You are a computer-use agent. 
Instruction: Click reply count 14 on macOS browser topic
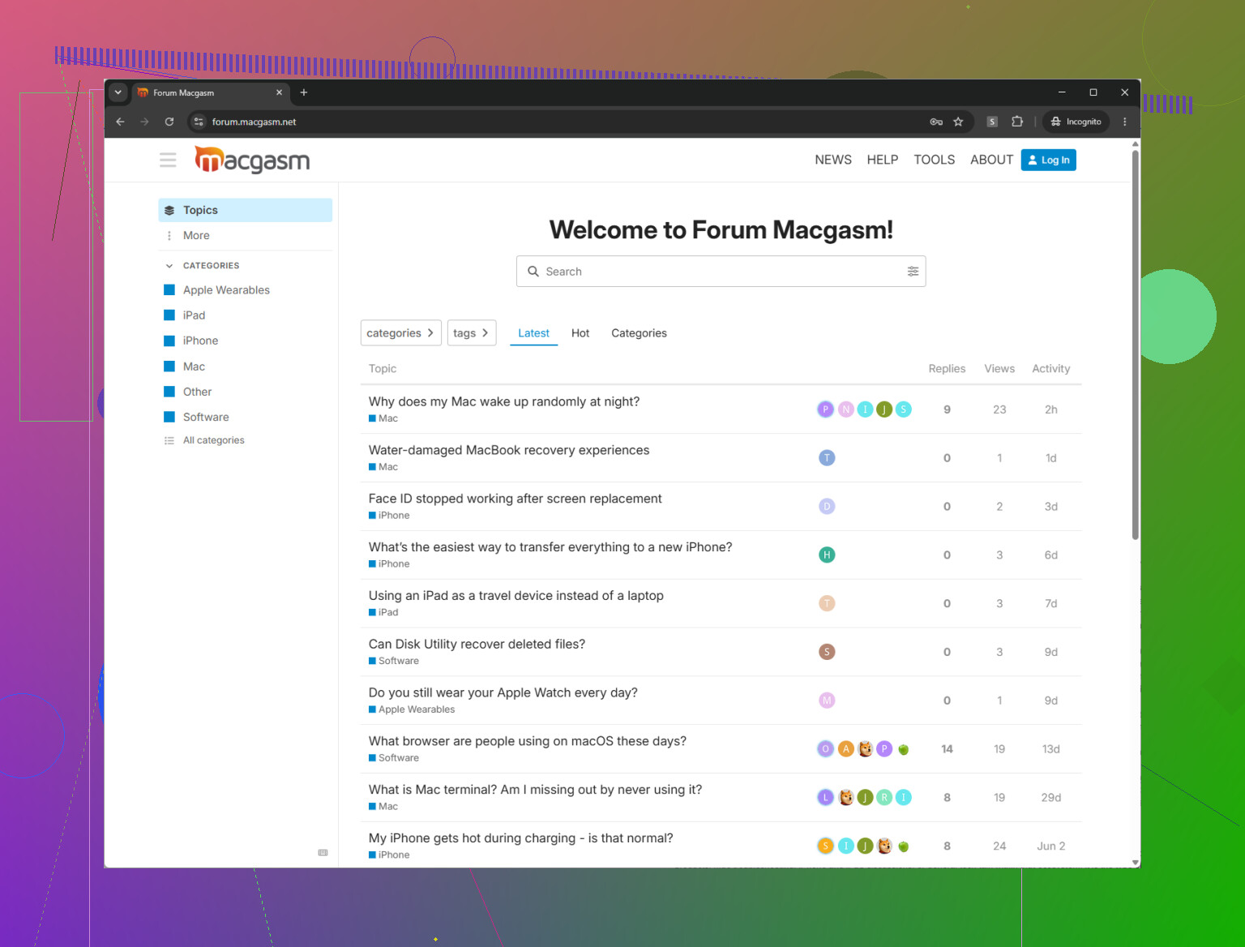click(x=947, y=749)
